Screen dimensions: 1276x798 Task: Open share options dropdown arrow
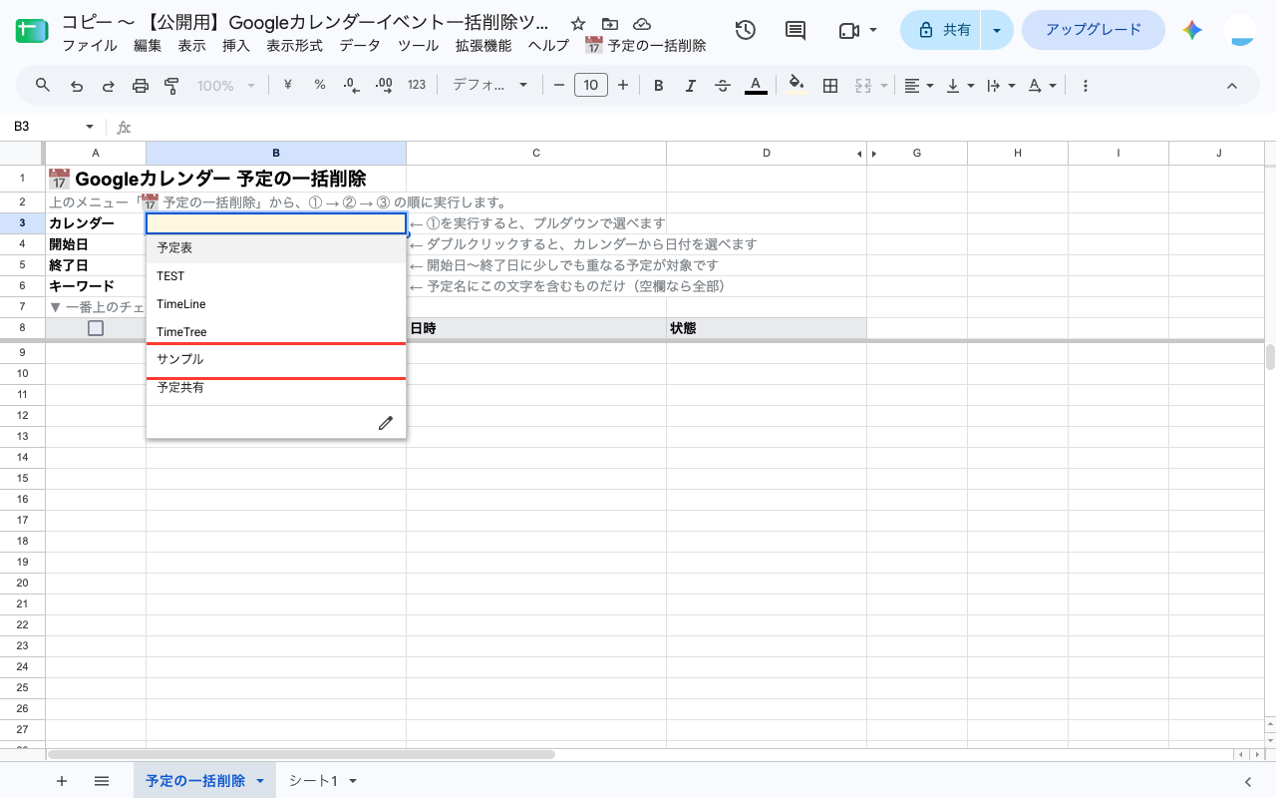click(x=997, y=30)
